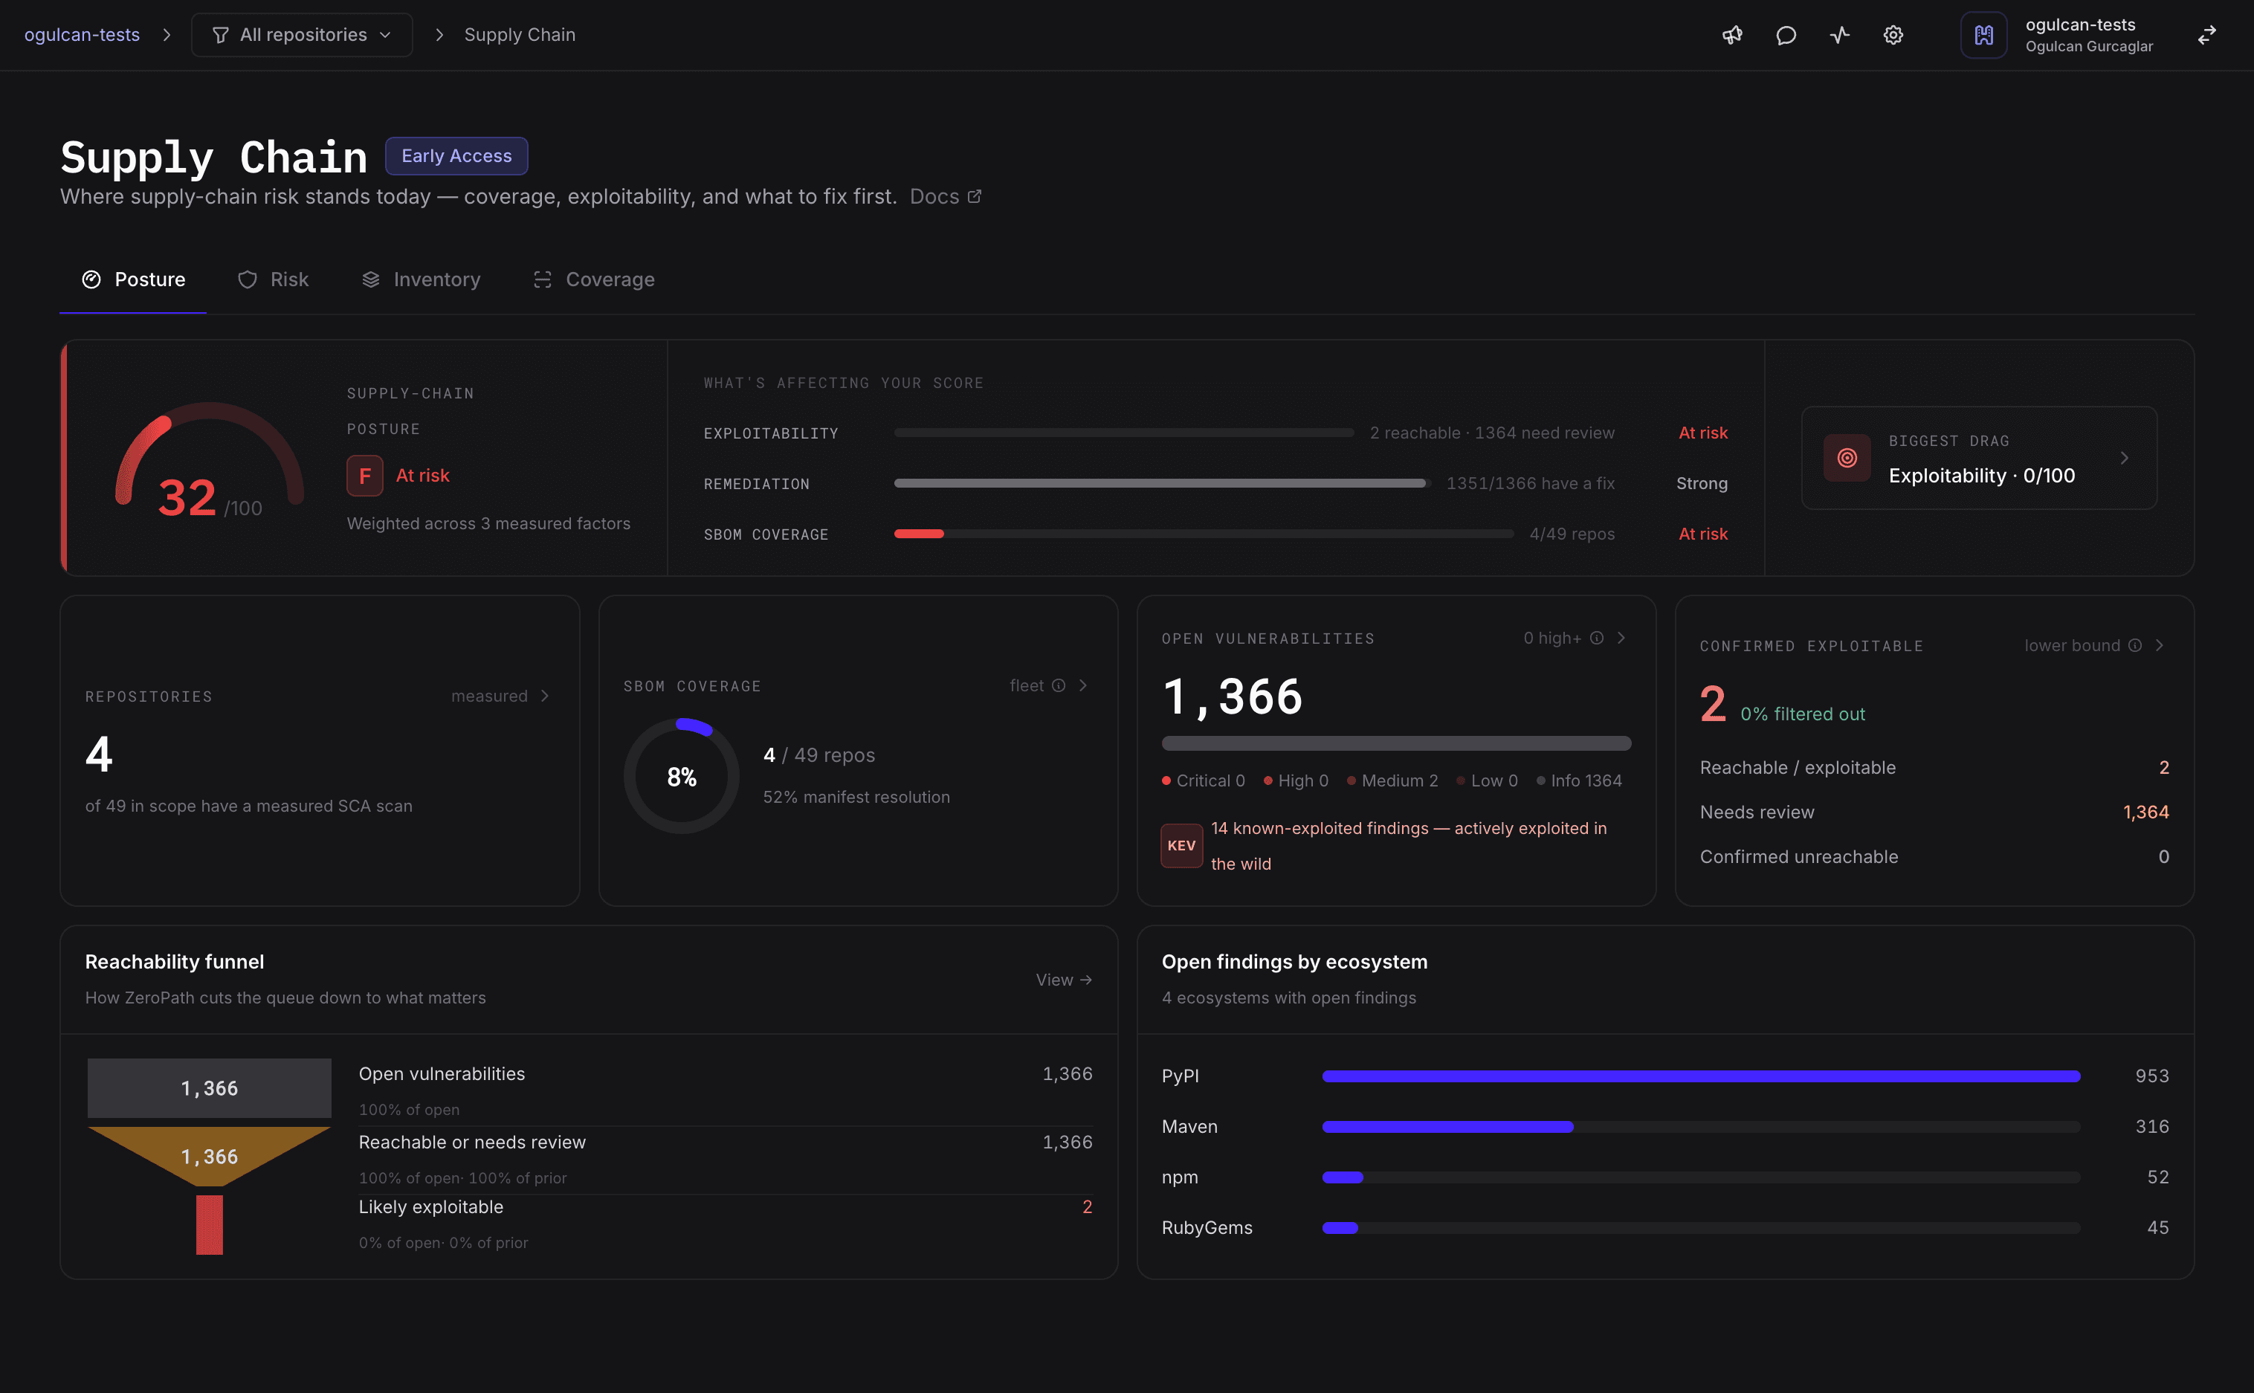Click the Early Access badge
2254x1393 pixels.
(x=456, y=155)
